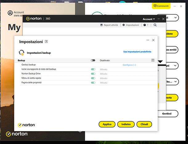
Task: Minimize the Norton 360 window
Action: 159,19
